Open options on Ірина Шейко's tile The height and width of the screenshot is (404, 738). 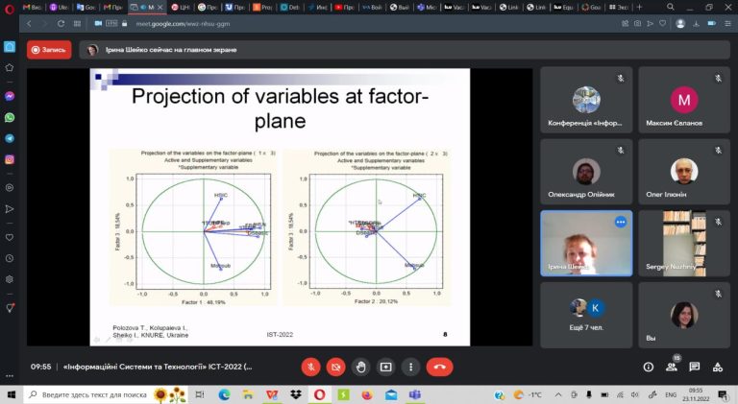pos(621,222)
